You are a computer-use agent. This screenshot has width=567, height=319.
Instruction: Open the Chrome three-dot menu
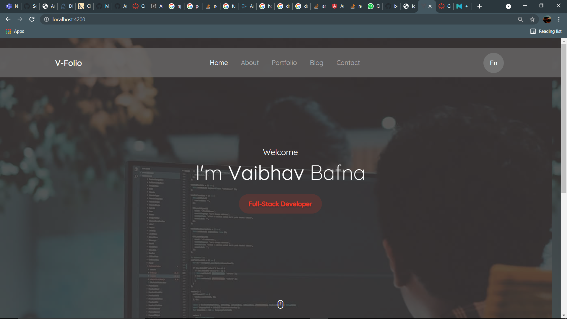point(559,19)
